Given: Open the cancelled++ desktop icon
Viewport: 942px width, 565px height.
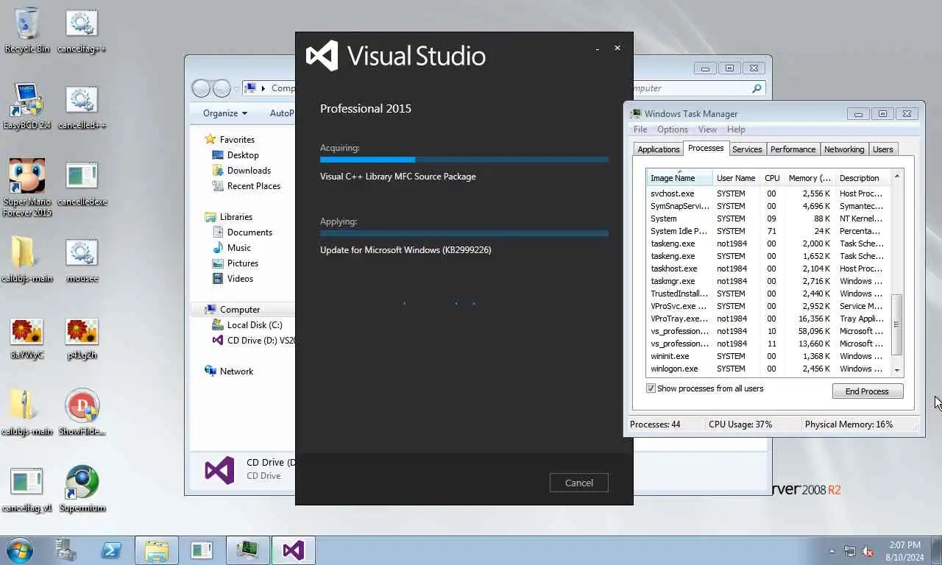Looking at the screenshot, I should [82, 106].
